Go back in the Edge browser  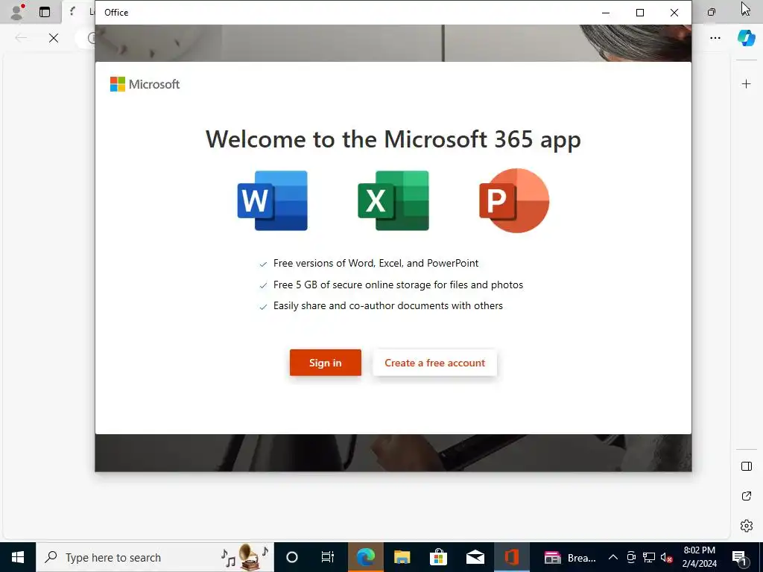point(21,38)
